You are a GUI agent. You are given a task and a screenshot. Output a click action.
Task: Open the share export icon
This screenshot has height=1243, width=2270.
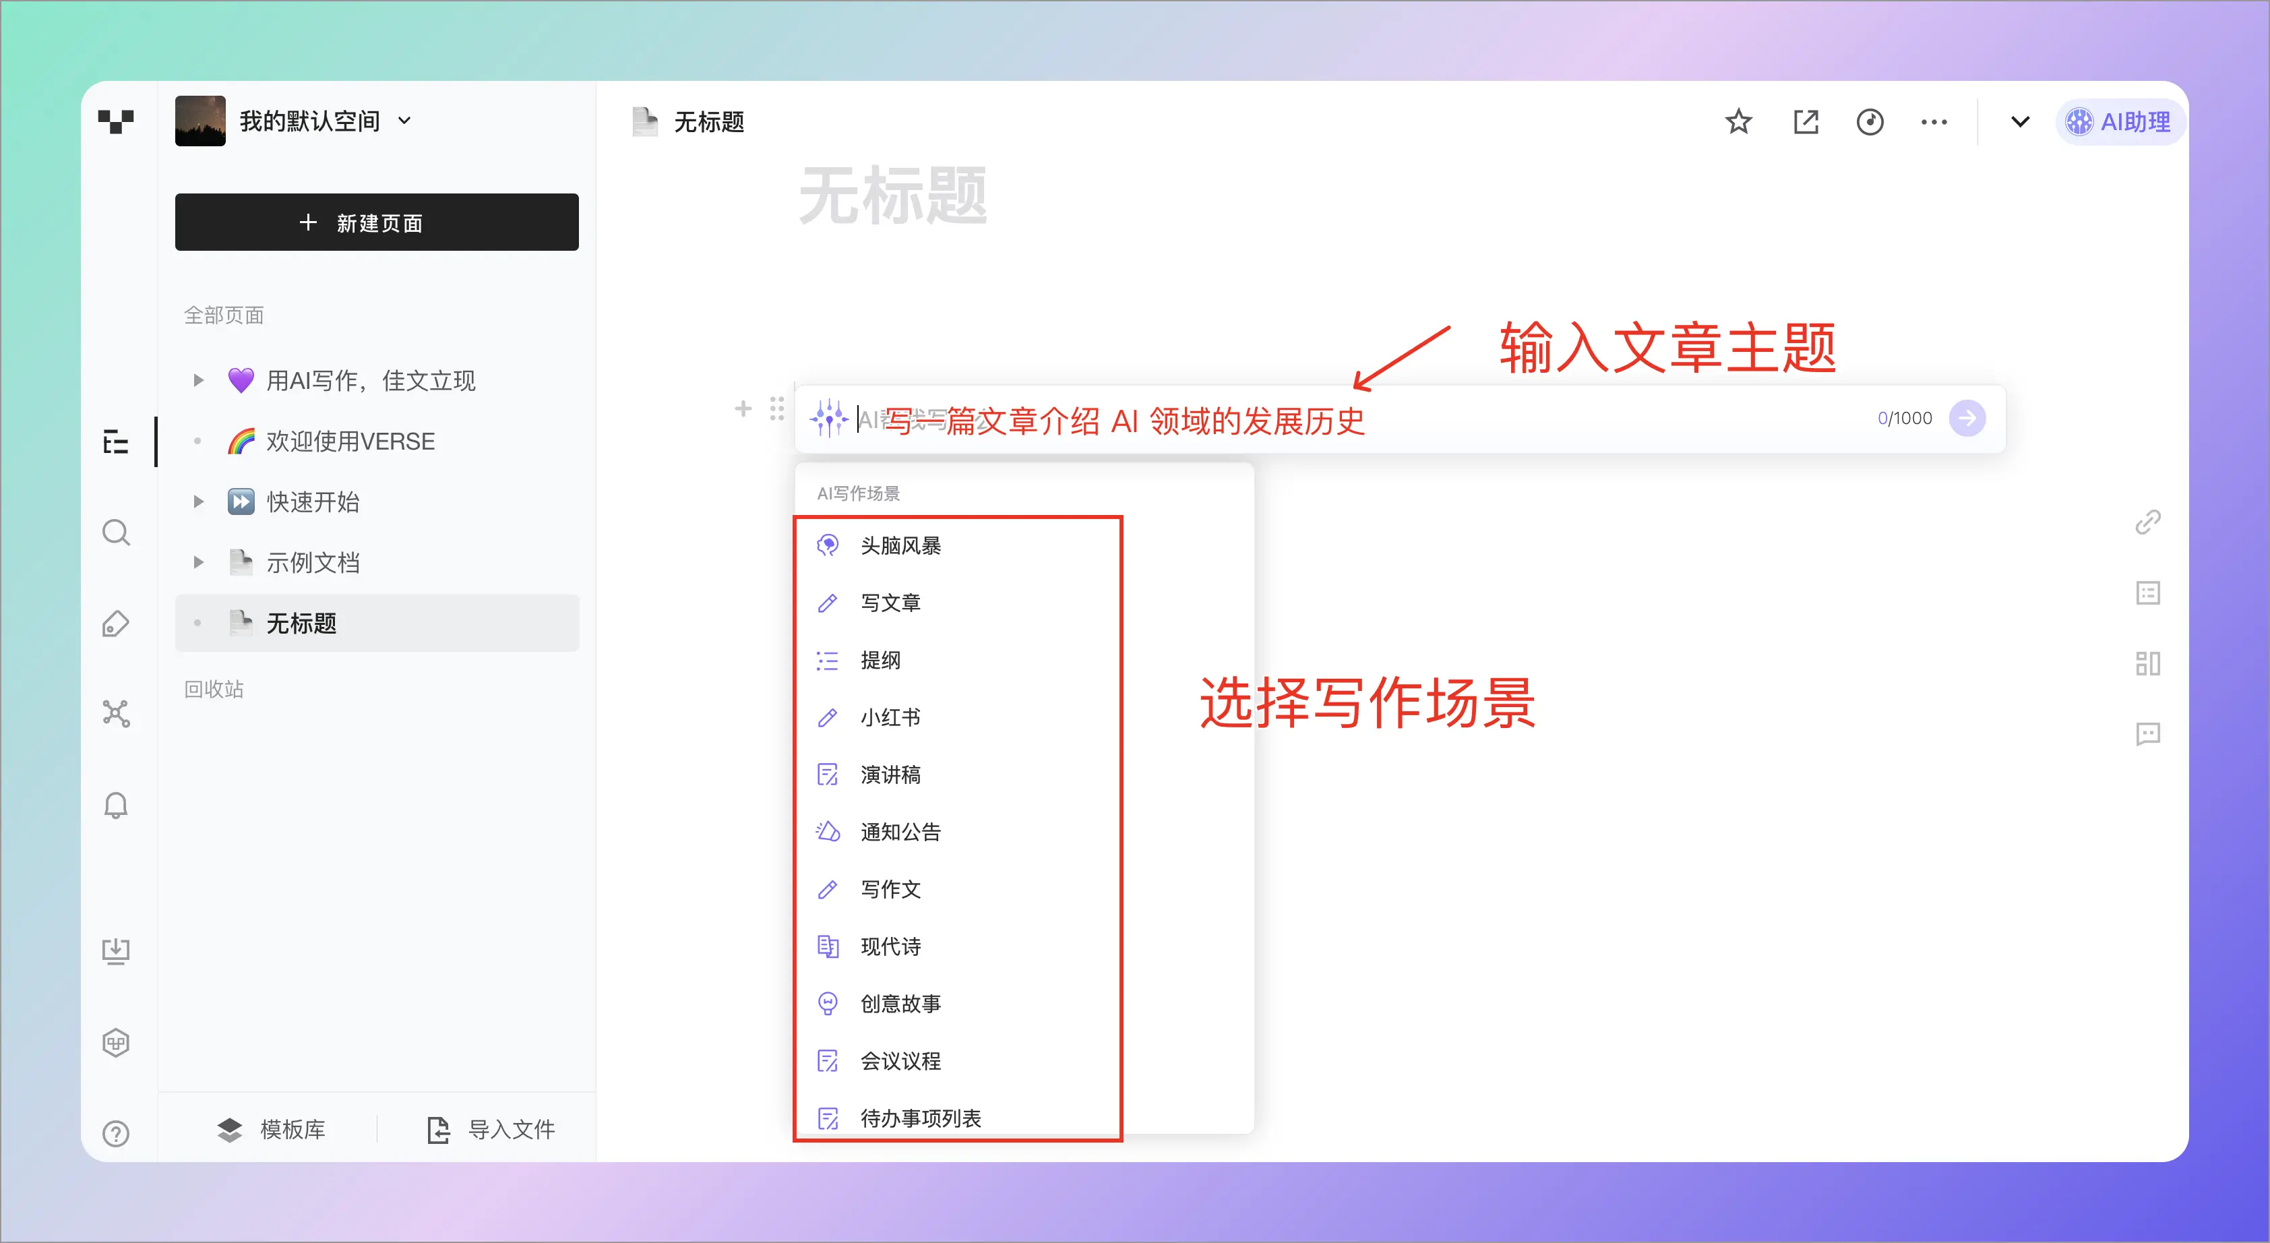(1806, 121)
